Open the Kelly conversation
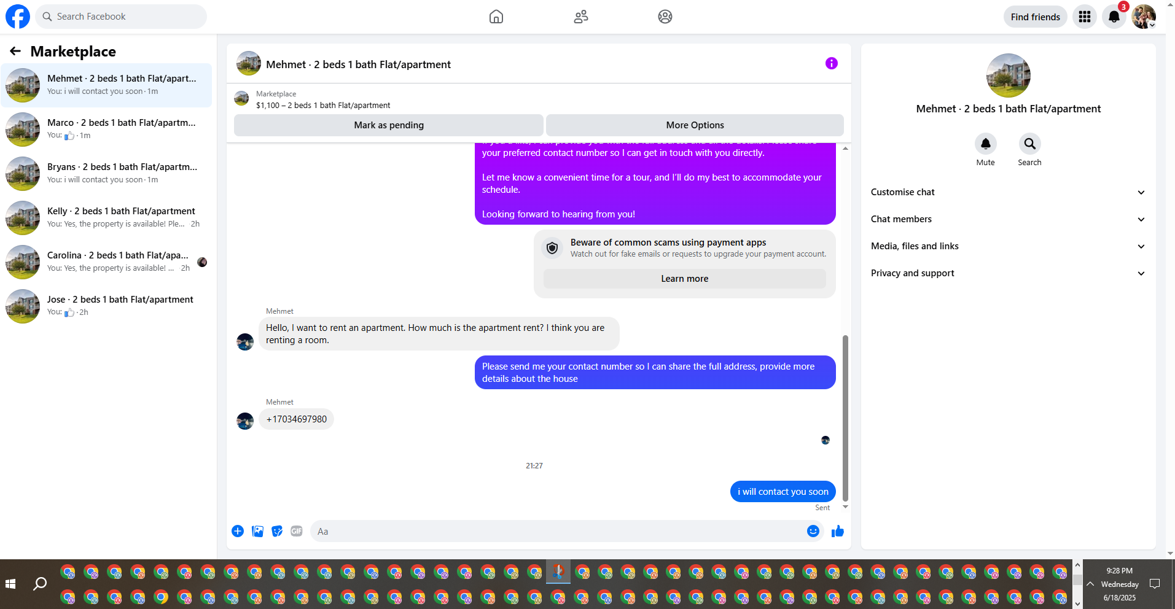 point(106,218)
